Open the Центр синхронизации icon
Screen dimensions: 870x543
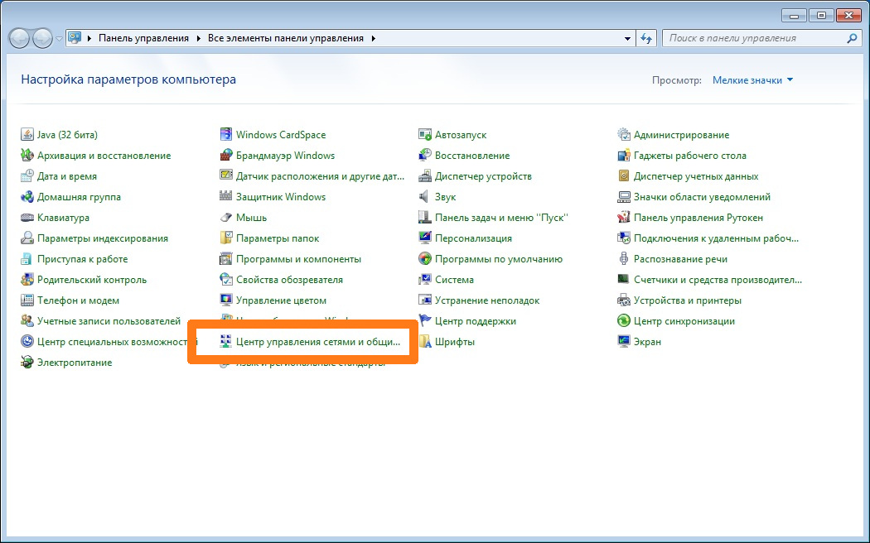tap(624, 321)
